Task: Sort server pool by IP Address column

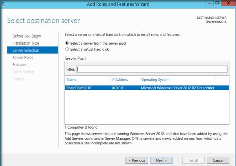Action: click(120, 80)
